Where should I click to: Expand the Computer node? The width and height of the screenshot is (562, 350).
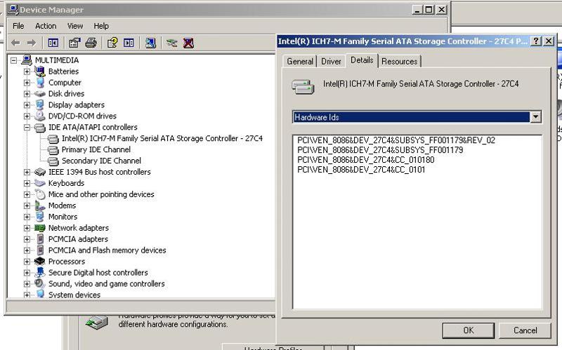27,83
